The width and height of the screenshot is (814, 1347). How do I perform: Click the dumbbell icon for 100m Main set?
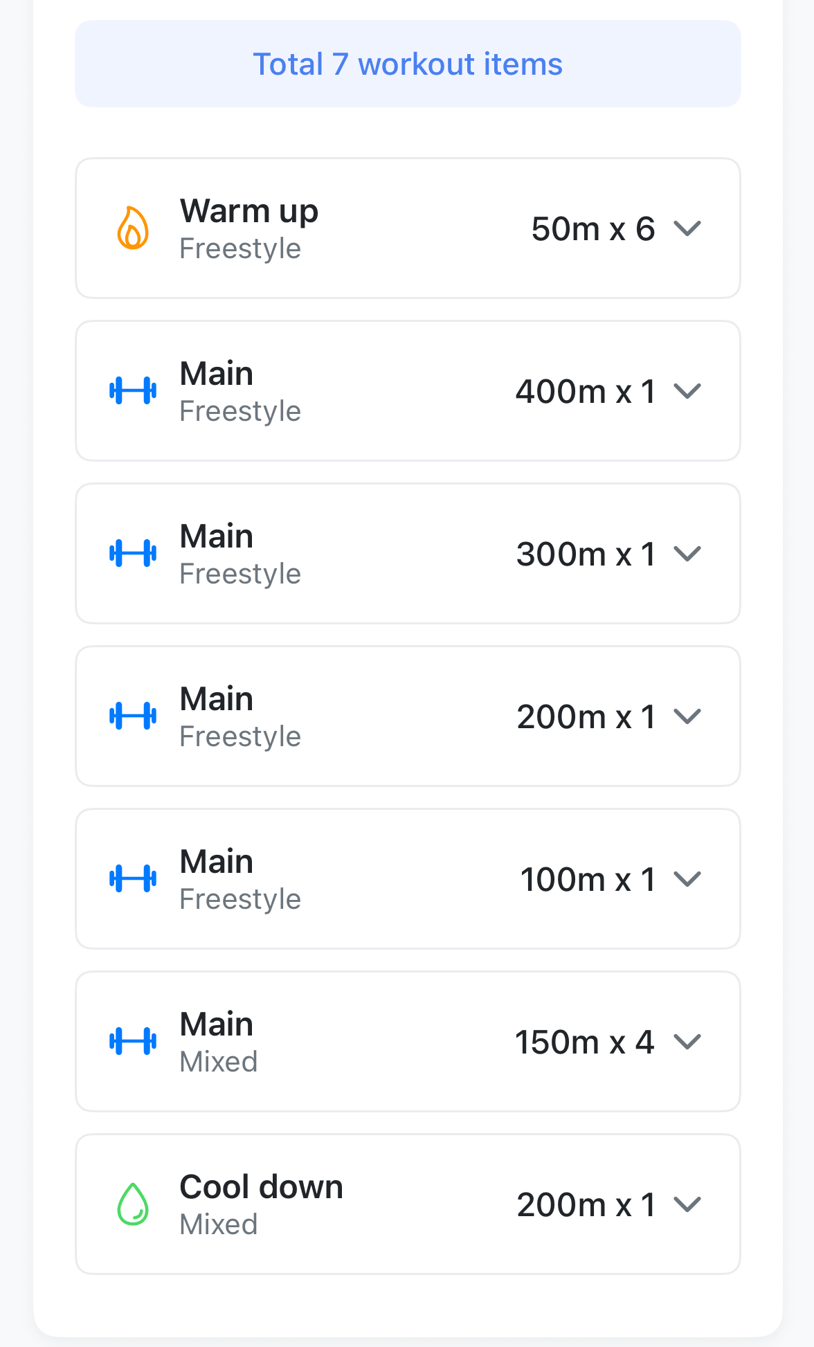(133, 879)
